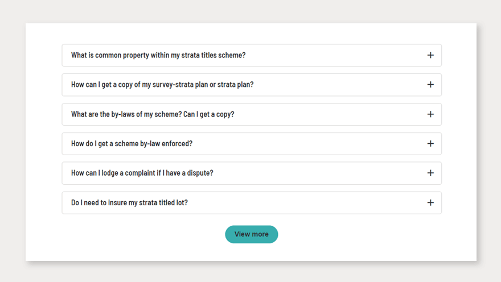The height and width of the screenshot is (282, 501).
Task: Click the View more button
Action: (251, 234)
